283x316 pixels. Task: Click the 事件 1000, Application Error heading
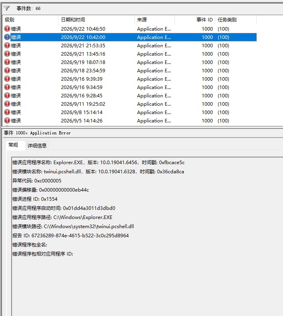click(37, 133)
